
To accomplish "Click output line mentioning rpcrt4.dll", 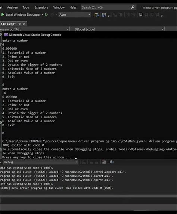I will pos(56,180).
